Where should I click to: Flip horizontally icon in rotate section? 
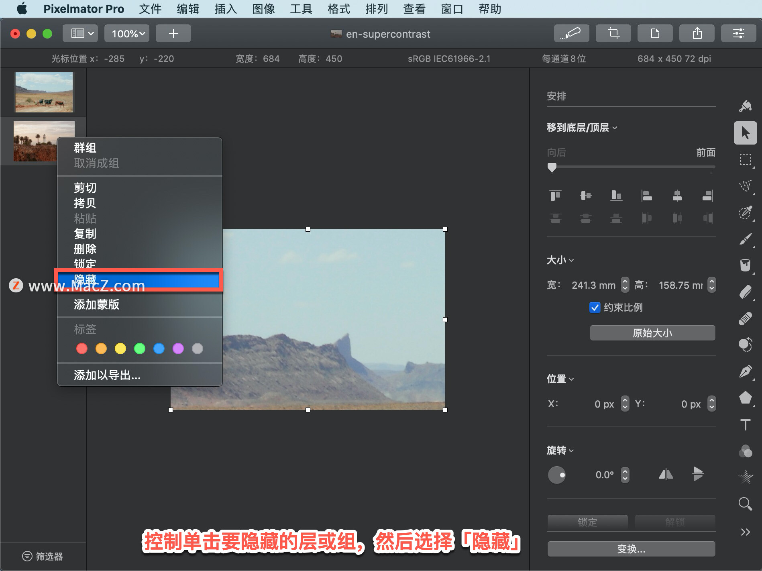click(x=666, y=475)
